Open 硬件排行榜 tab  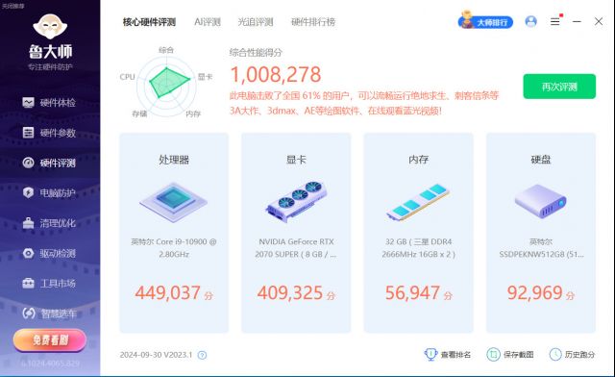coord(313,22)
